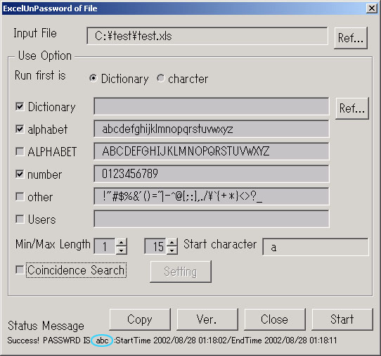This screenshot has width=381, height=356.
Task: Check the Users checkbox
Action: click(20, 219)
